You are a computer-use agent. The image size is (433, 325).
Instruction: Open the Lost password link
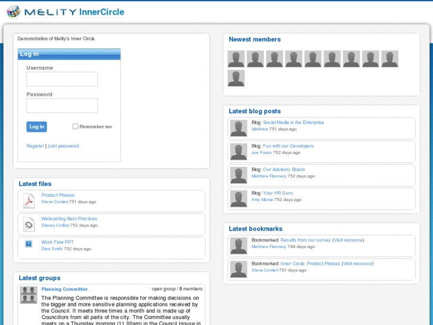pos(63,146)
